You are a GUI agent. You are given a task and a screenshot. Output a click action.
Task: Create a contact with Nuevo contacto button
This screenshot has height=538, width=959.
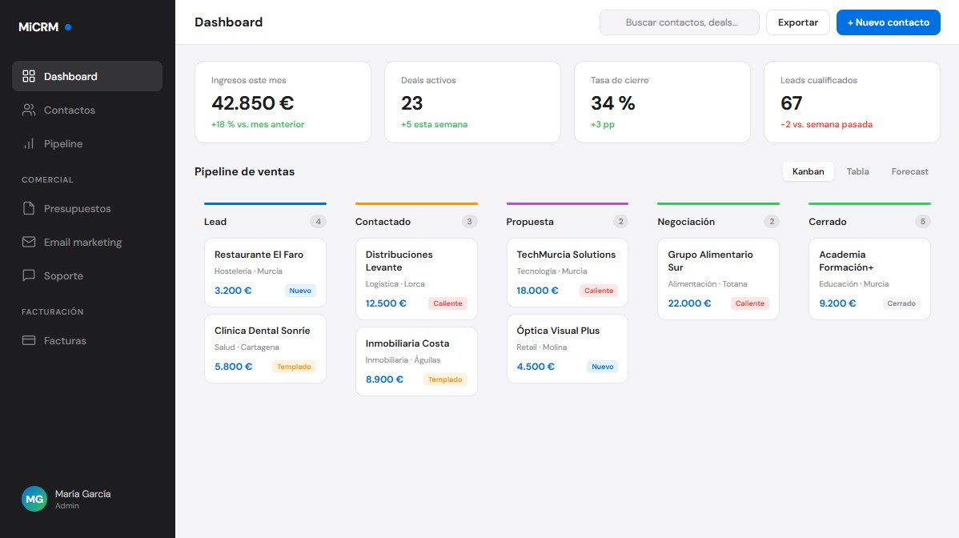[888, 22]
